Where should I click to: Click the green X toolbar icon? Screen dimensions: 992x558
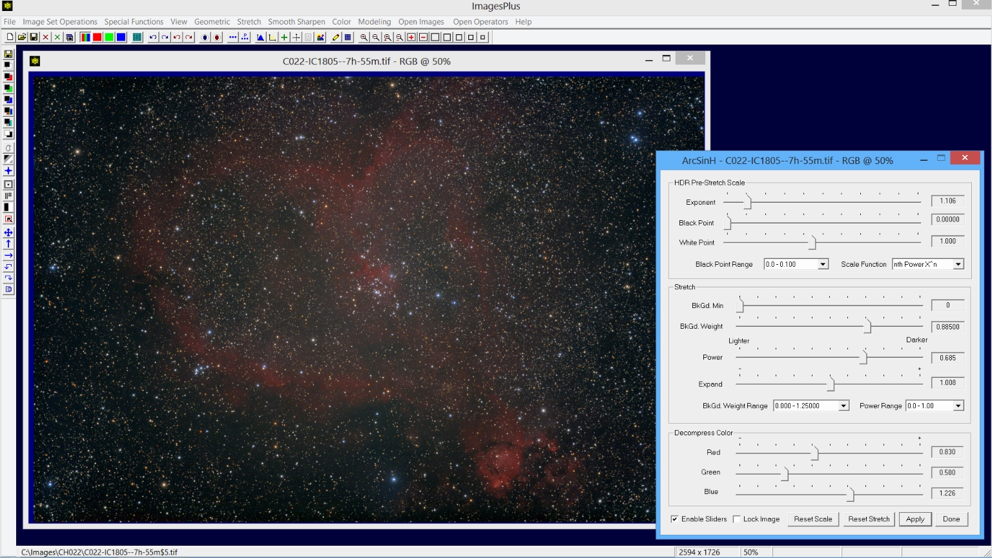pos(57,37)
